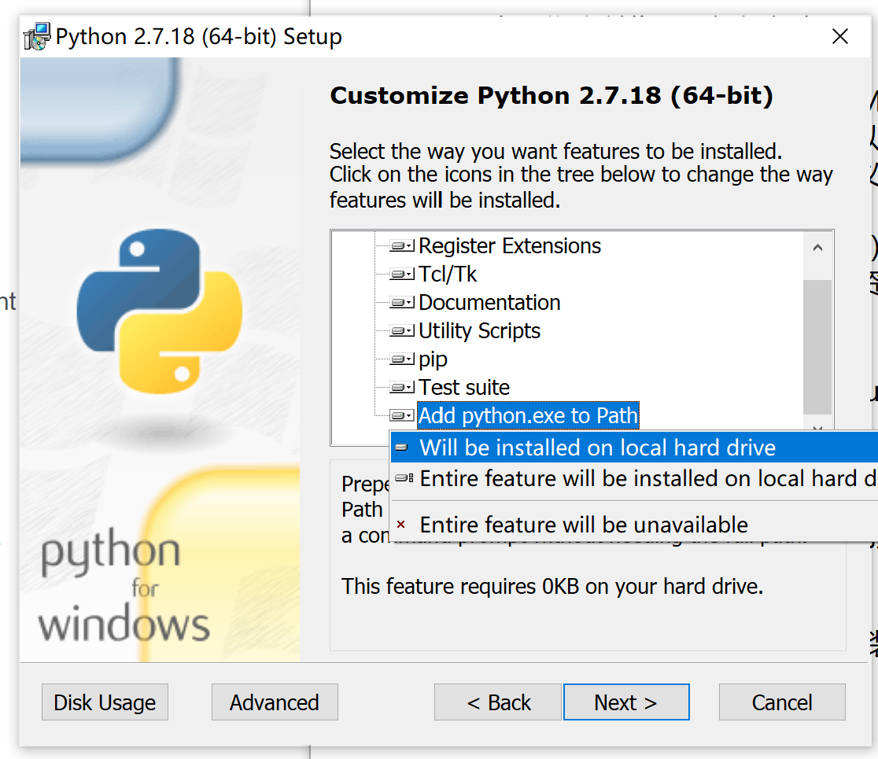878x759 pixels.
Task: Go back with the < Back button
Action: [x=498, y=702]
